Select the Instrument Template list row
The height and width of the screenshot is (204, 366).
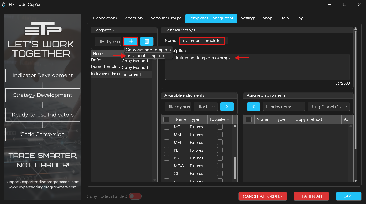121,74
